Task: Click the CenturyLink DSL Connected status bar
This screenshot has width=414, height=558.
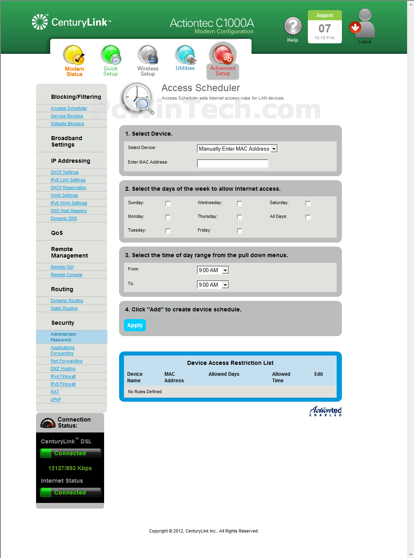Action: coord(70,453)
